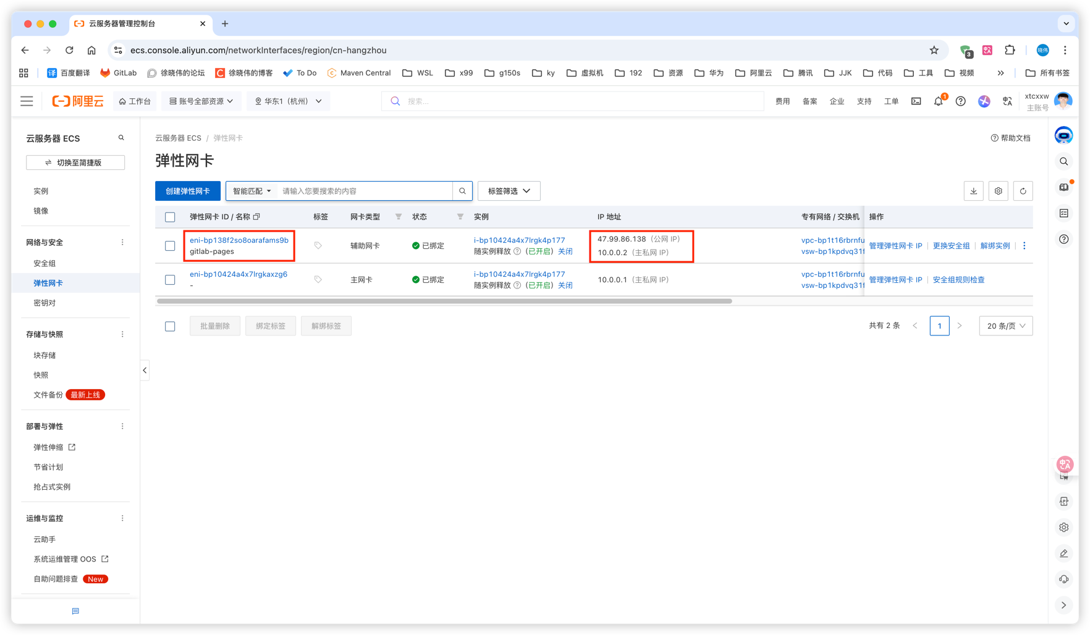Launch Cloud Shell terminal icon
This screenshot has width=1090, height=635.
pyautogui.click(x=916, y=101)
